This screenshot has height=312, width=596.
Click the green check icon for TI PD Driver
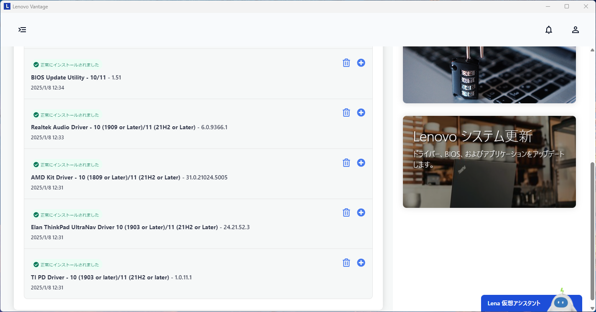click(x=36, y=265)
